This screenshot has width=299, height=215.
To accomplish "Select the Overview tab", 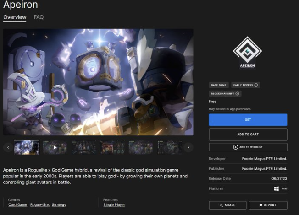I will 15,17.
